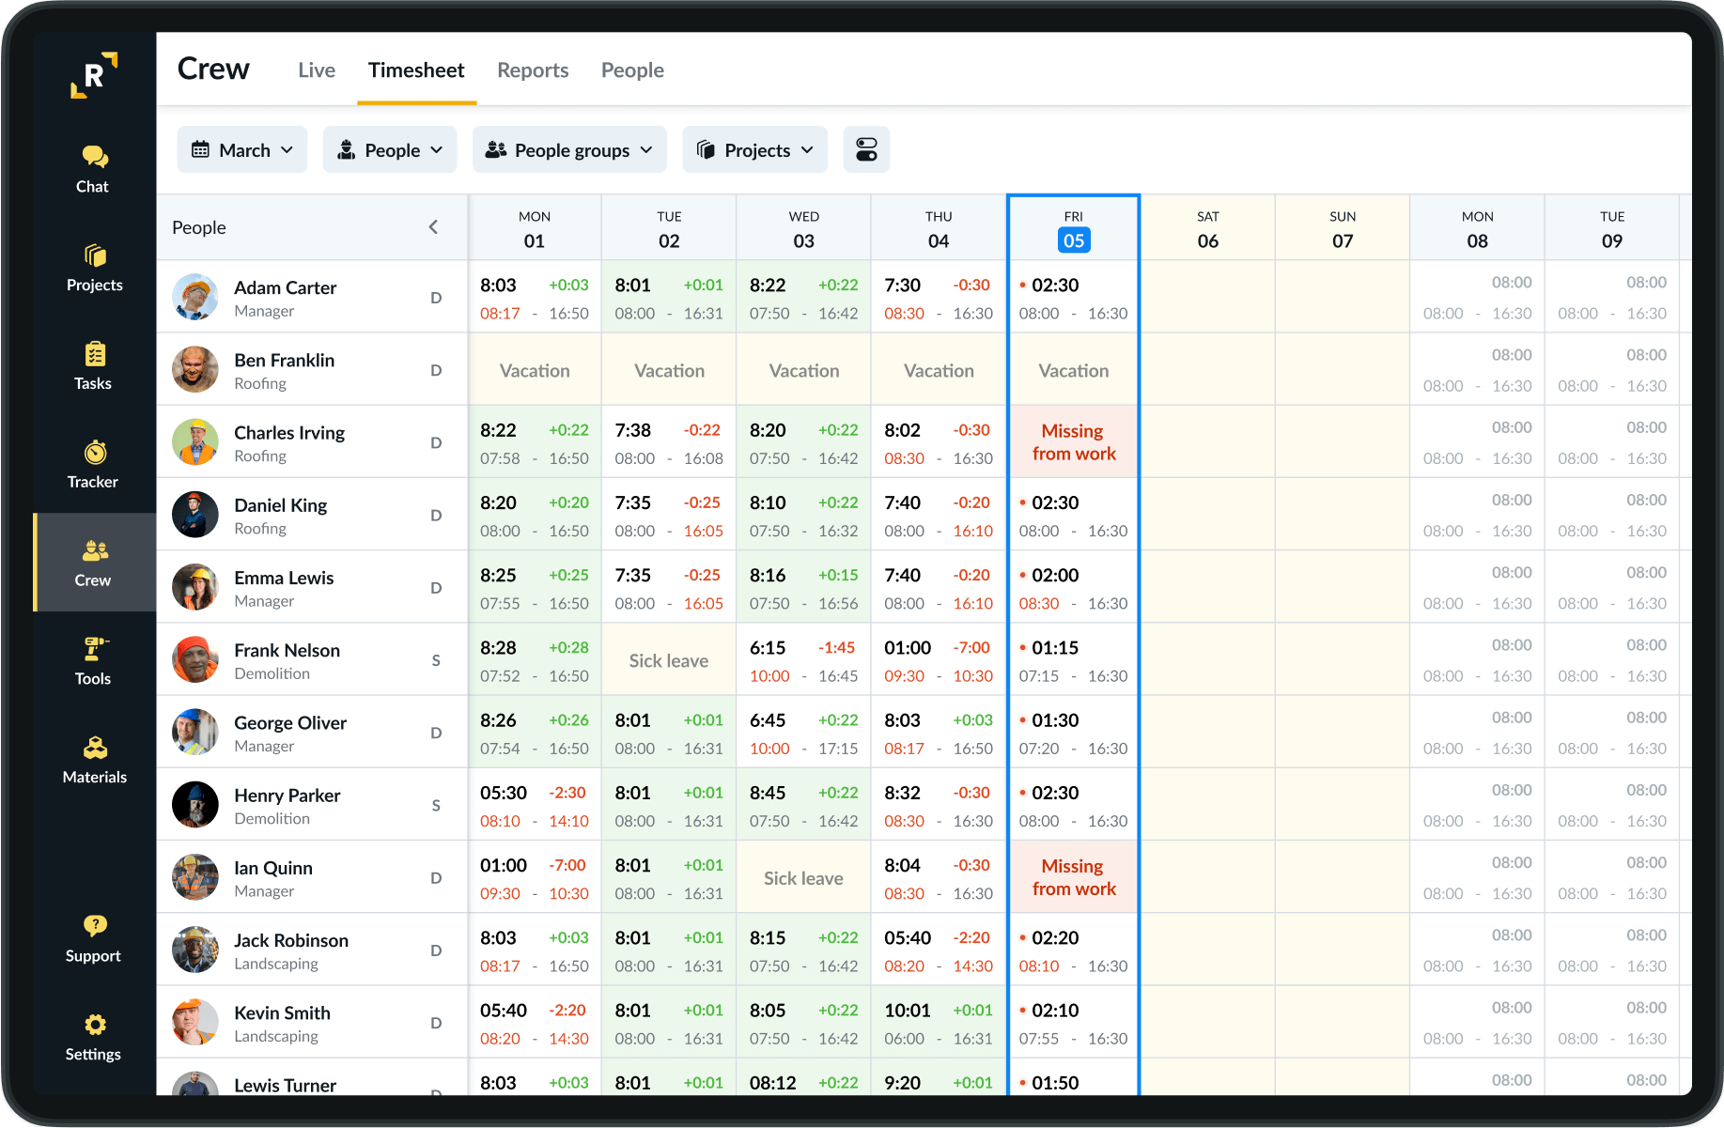Toggle the display options switch near Projects filter

click(866, 149)
